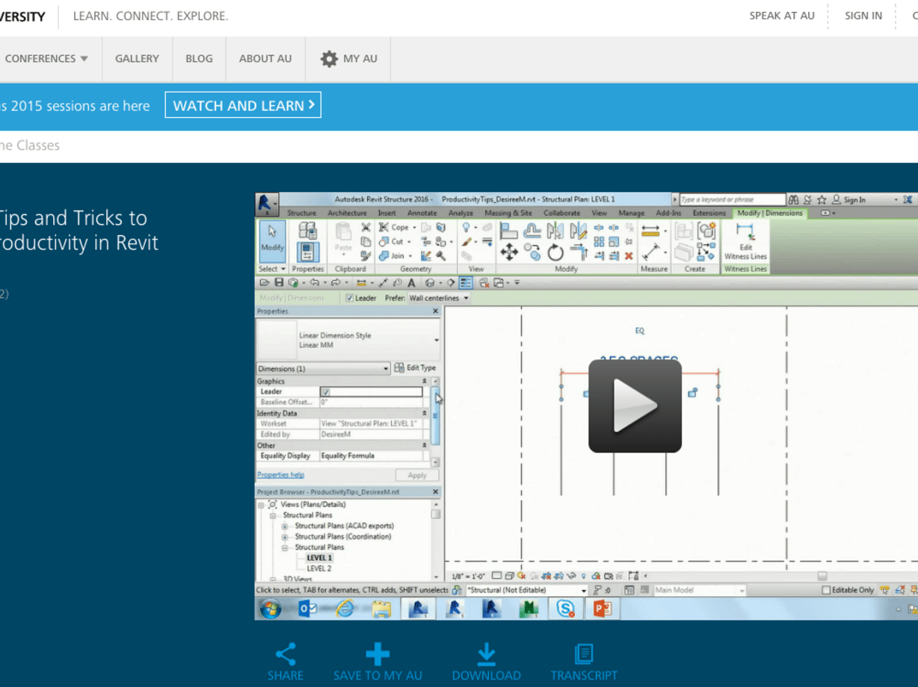Click PowerPoint icon in the taskbar
Viewport: 918px width, 687px height.
coord(602,609)
